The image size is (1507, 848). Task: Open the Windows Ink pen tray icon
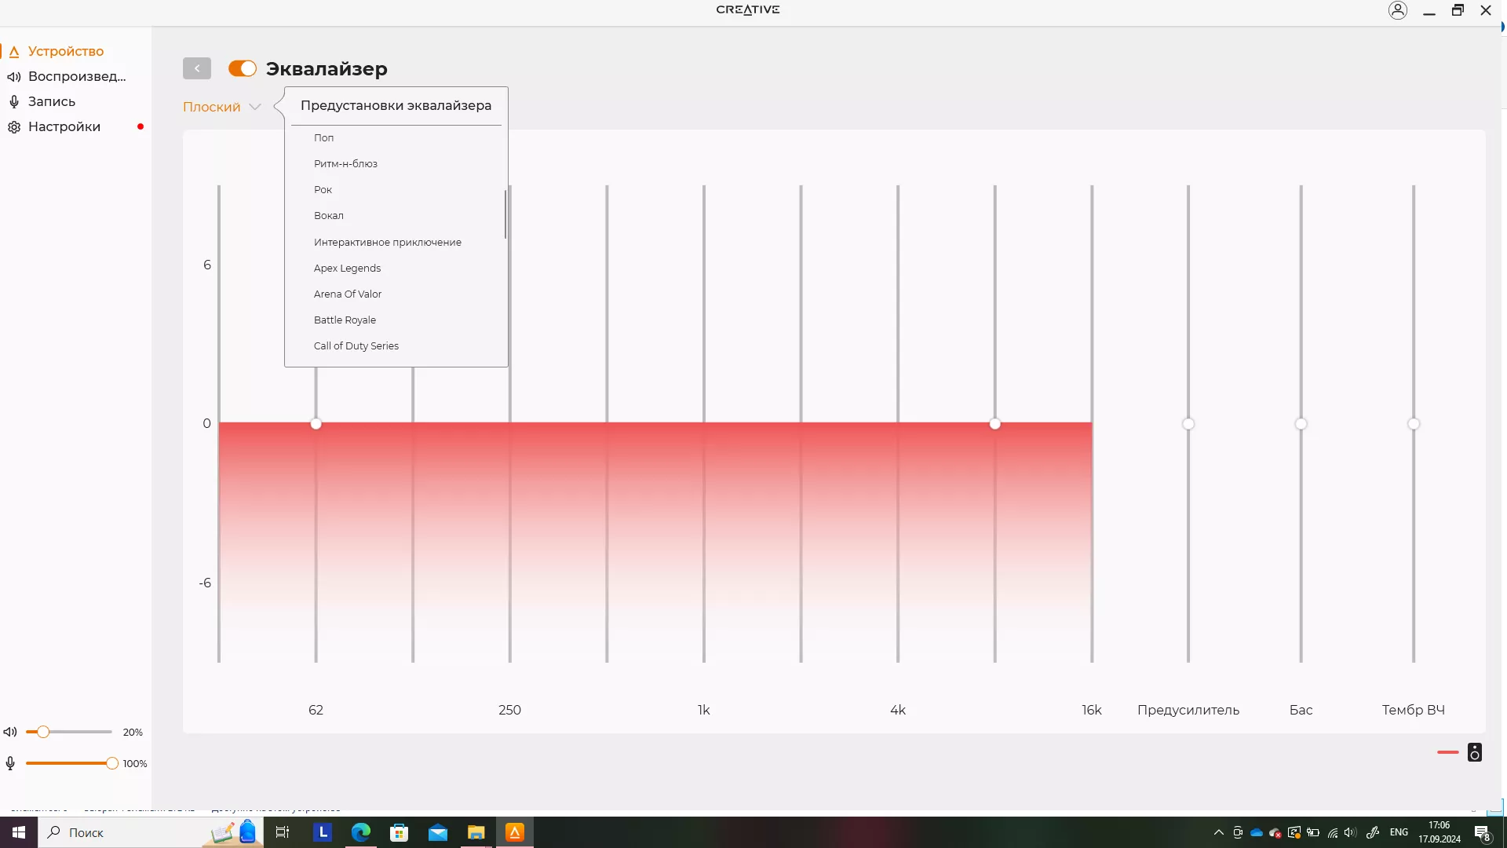click(1373, 832)
